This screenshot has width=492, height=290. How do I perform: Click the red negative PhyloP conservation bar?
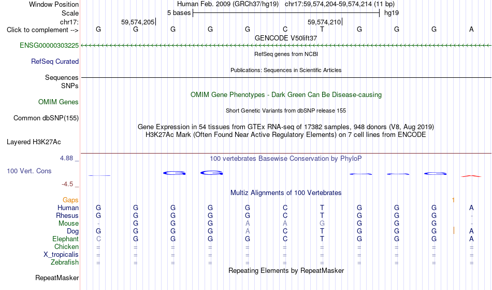click(471, 176)
